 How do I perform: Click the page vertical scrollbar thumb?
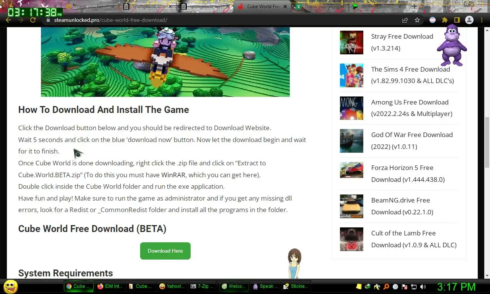487,142
